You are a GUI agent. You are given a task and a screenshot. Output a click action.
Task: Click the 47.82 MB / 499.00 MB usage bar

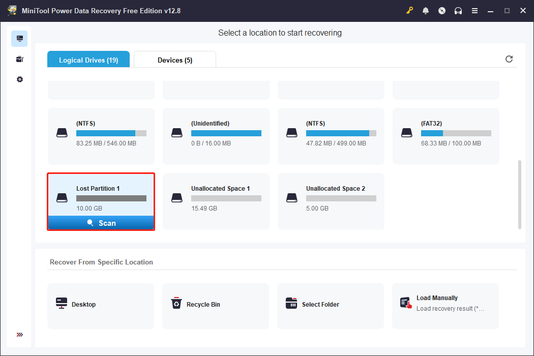341,133
